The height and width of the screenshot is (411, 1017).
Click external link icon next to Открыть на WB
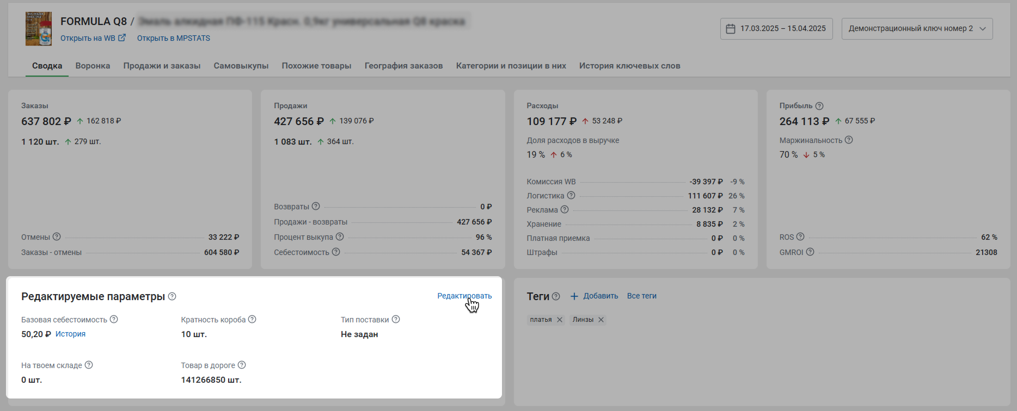click(122, 38)
